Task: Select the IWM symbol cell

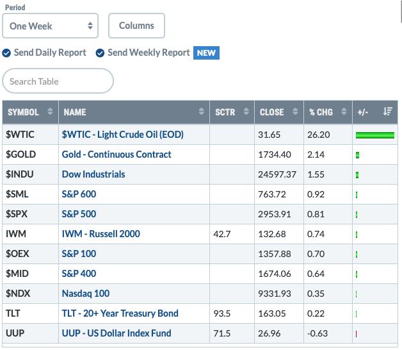Action: (31, 234)
